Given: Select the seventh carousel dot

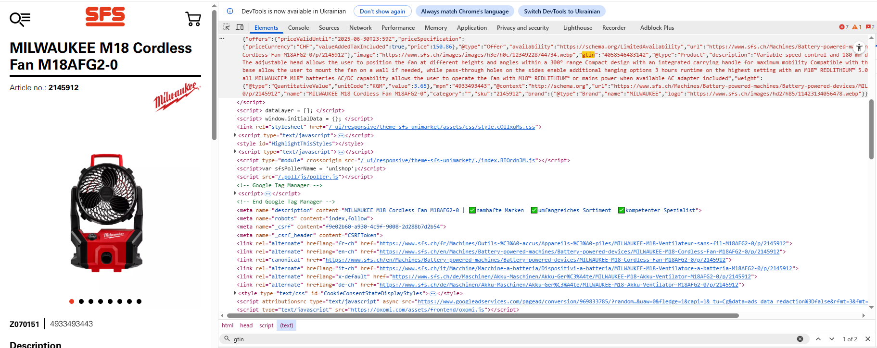Looking at the screenshot, I should (x=129, y=301).
